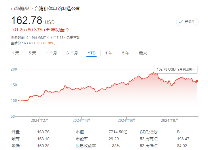Click the +61.25 (60.33%) change text

(28, 30)
